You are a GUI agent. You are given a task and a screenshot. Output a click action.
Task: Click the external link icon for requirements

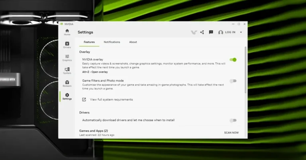point(84,100)
